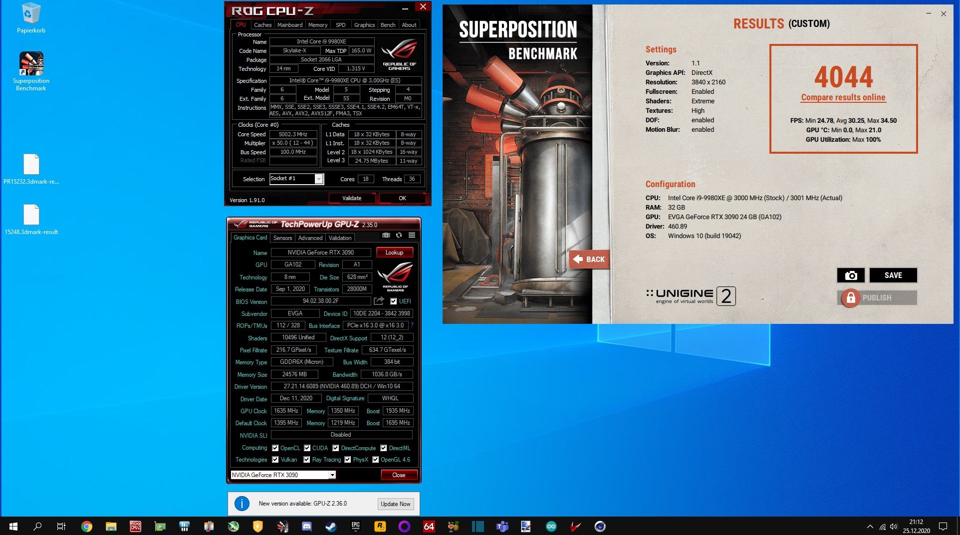This screenshot has height=535, width=960.
Task: Click the Lookup button in GPU-Z
Action: [x=394, y=253]
